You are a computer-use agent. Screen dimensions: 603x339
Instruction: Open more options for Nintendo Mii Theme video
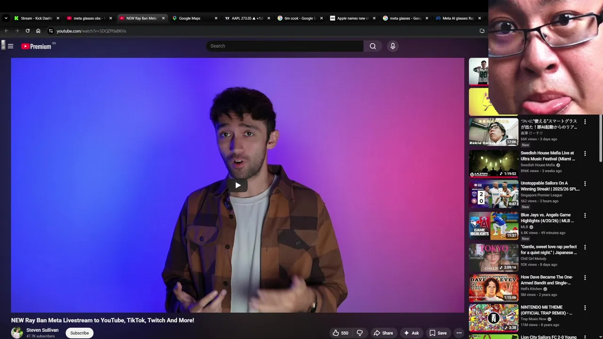pos(585,308)
